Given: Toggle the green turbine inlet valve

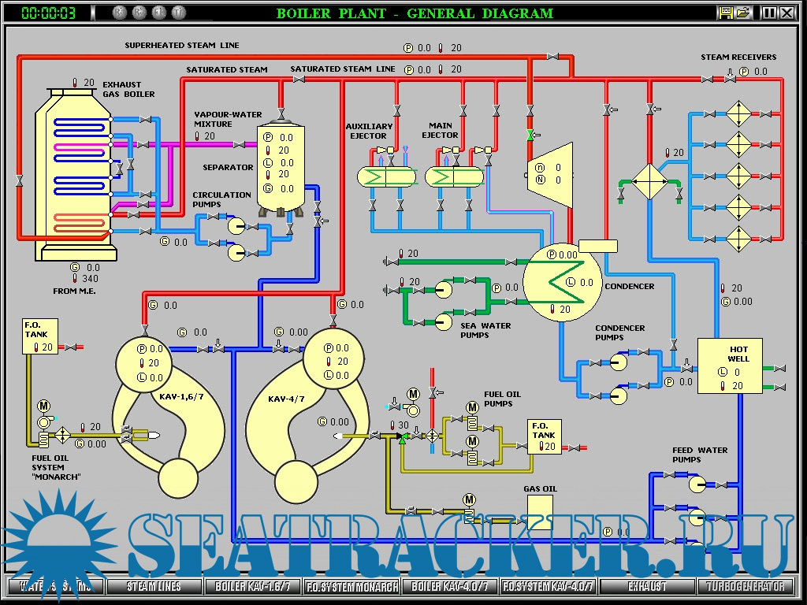Looking at the screenshot, I should 530,135.
